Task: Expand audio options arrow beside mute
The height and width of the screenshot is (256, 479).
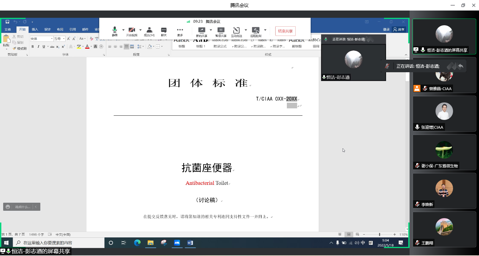Action: [x=123, y=30]
